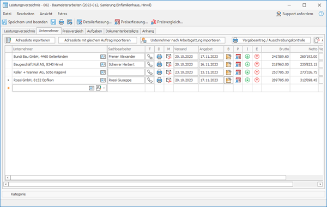Open the Bearbeiten menu
This screenshot has height=207, width=327.
click(x=26, y=14)
